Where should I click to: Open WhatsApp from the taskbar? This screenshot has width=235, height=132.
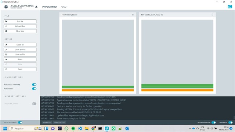pyautogui.click(x=66, y=128)
